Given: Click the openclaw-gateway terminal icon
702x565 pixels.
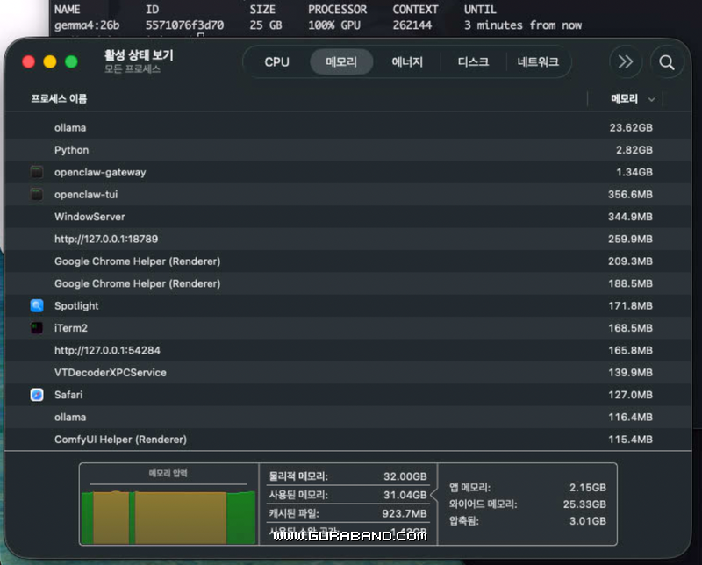Looking at the screenshot, I should 37,173.
